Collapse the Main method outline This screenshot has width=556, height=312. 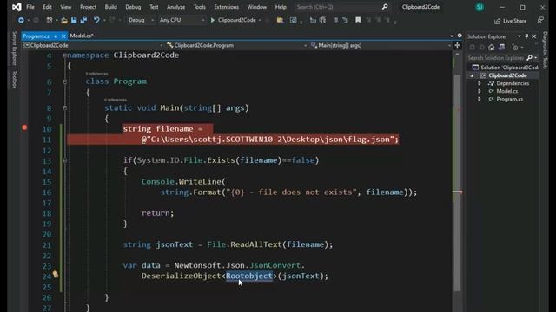click(64, 107)
